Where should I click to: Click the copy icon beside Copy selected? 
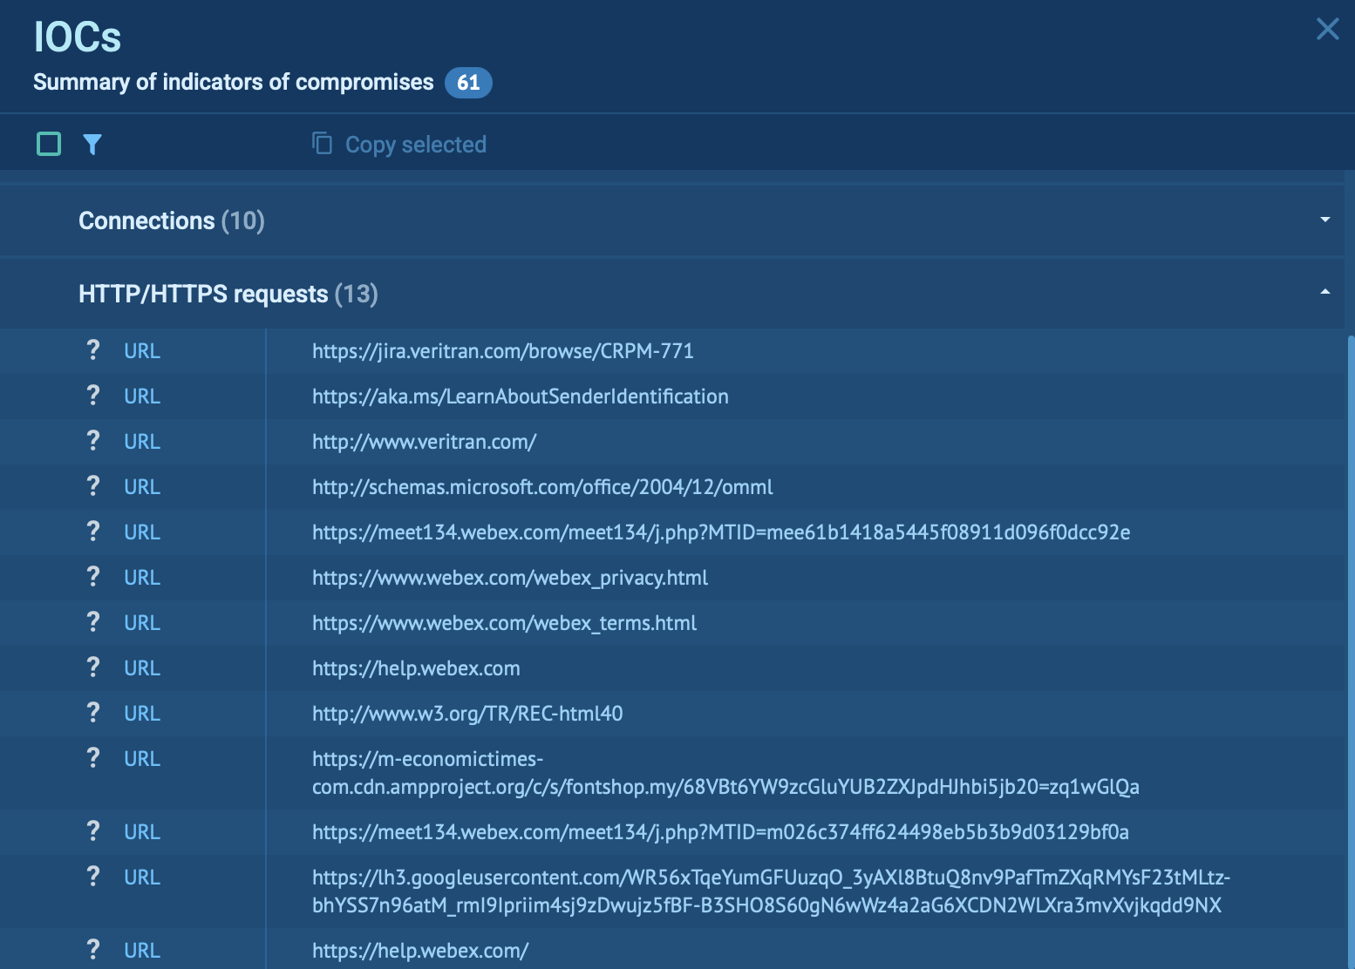tap(322, 143)
